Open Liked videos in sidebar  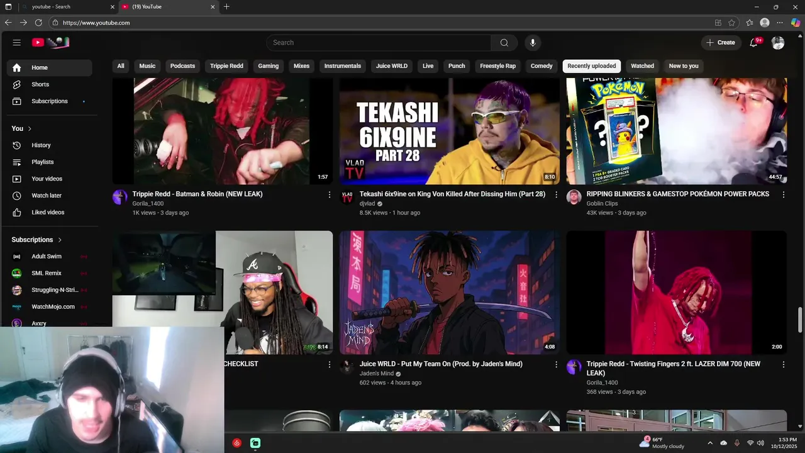(49, 213)
